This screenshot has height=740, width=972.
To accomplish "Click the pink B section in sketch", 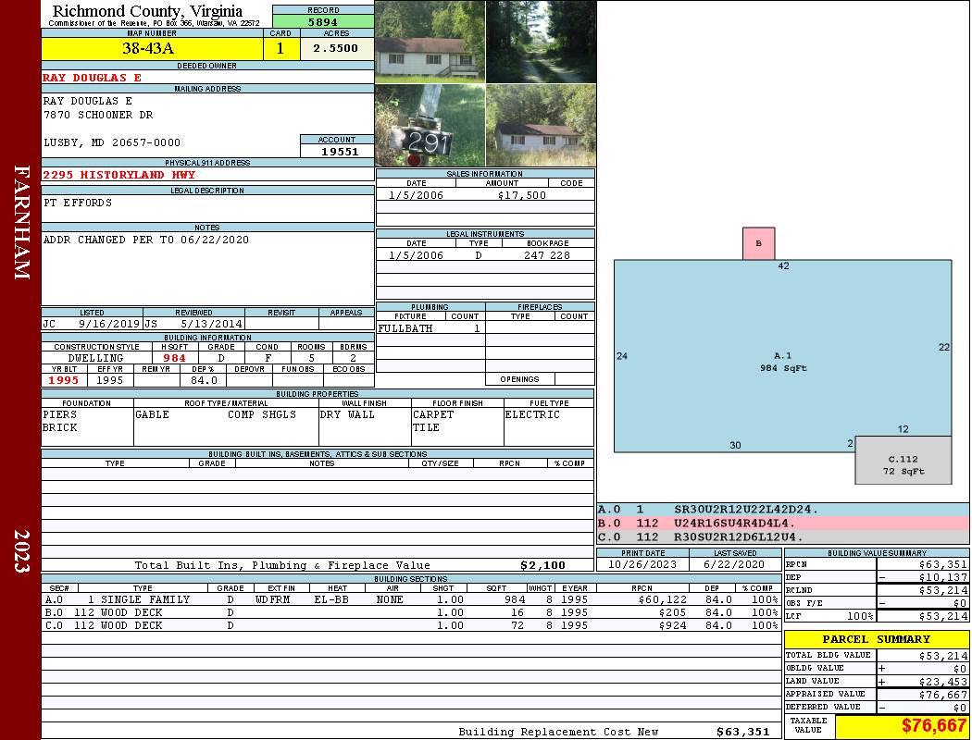I will click(758, 244).
